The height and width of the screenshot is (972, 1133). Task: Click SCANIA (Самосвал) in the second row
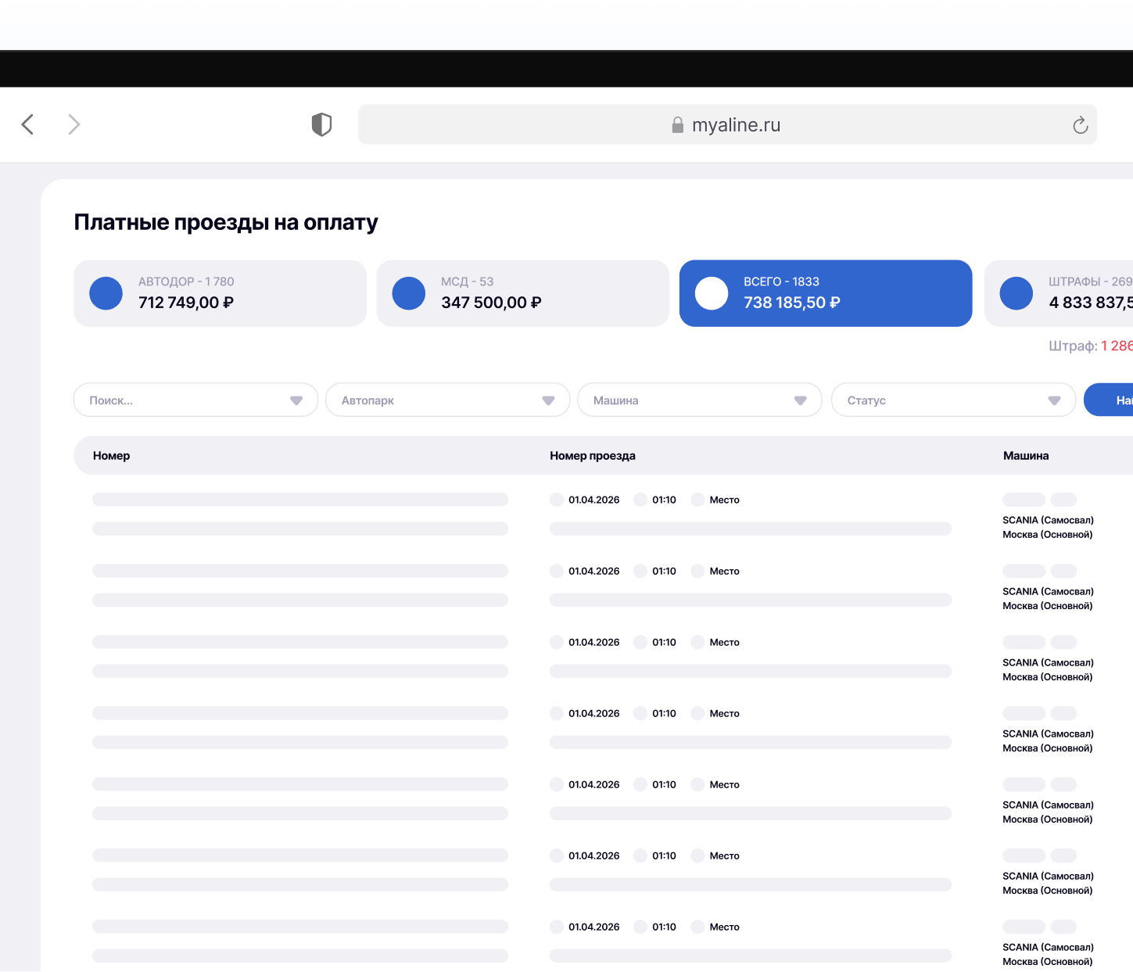[1048, 591]
